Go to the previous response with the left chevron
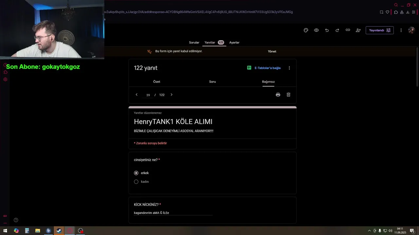419x235 pixels. pyautogui.click(x=137, y=95)
